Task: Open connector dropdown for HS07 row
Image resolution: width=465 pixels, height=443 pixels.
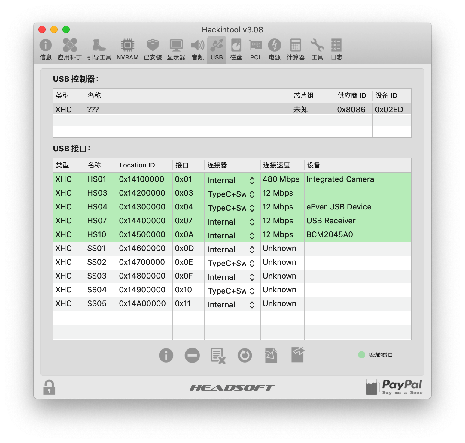Action: click(232, 222)
